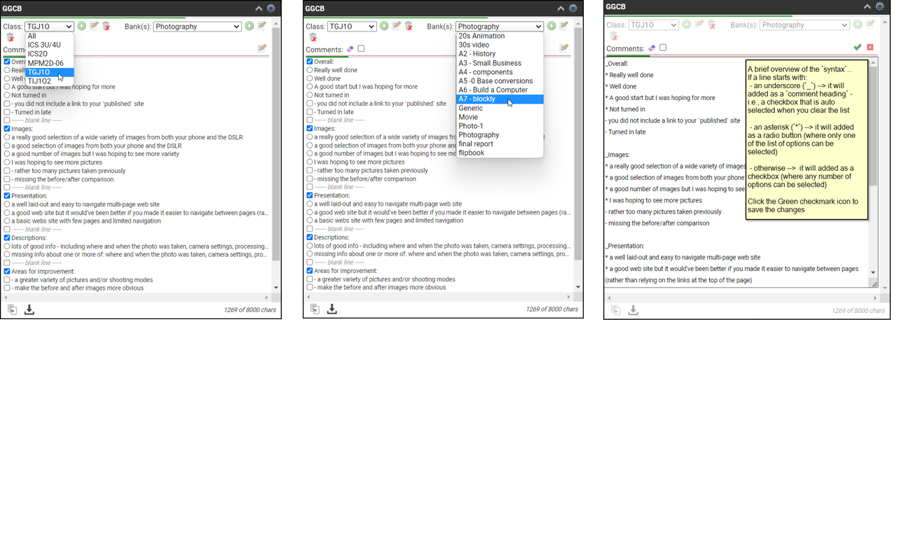Click copy icon at bottom of panel with open Bank list
This screenshot has height=560, width=897.
coord(315,309)
